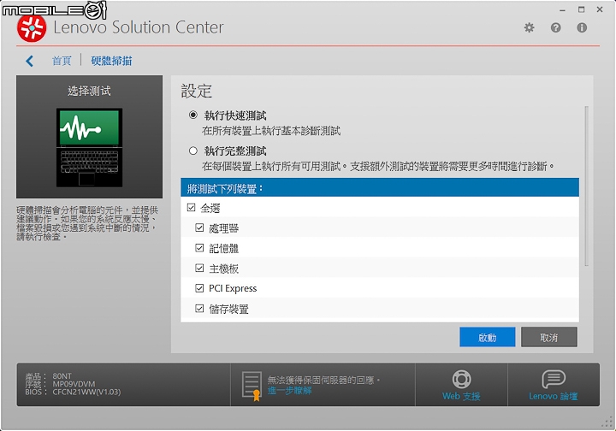
Task: Go to 首頁 breadcrumb
Action: pyautogui.click(x=62, y=61)
